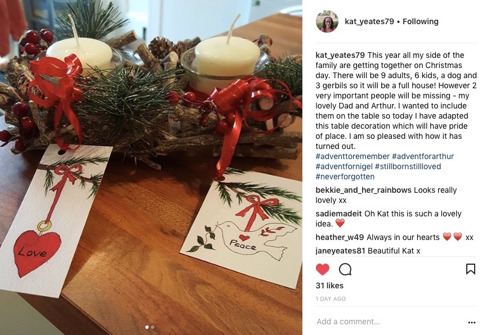Visit sadiemadeit commenter profile
491x335 pixels.
(x=339, y=214)
